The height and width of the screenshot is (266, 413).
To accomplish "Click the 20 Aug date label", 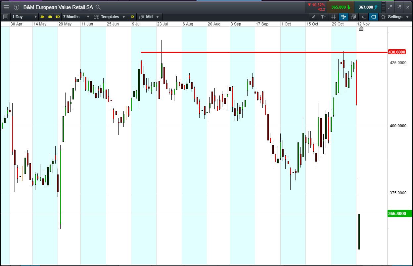I will (x=214, y=24).
